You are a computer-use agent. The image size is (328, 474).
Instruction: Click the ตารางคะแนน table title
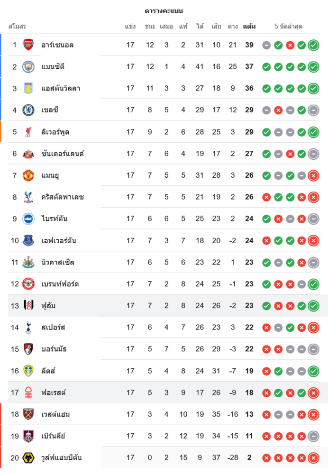pyautogui.click(x=164, y=10)
